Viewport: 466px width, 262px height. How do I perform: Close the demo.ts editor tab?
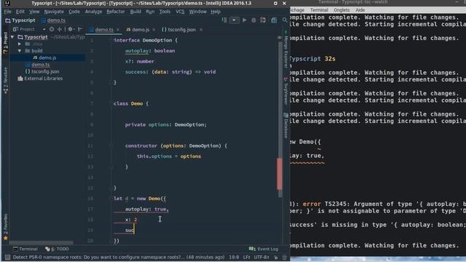118,30
